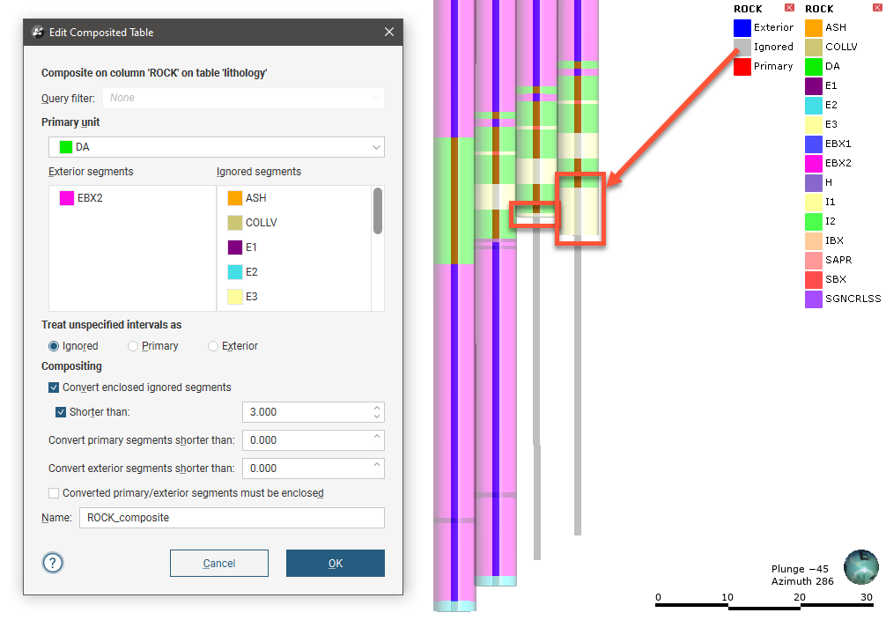Close the first ROCK legend
Screen dimensions: 886x620
(789, 9)
